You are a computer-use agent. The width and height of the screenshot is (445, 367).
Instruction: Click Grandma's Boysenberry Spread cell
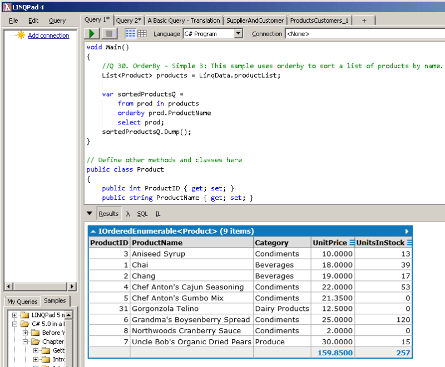coord(191,320)
